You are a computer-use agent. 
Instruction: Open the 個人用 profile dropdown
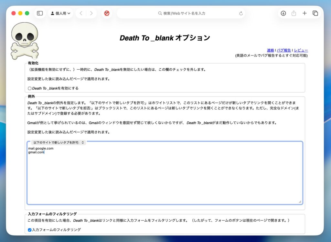[61, 13]
